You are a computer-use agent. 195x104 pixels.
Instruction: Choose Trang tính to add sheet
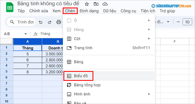coord(109,48)
